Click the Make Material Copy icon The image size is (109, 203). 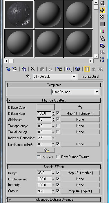click(x=42, y=69)
